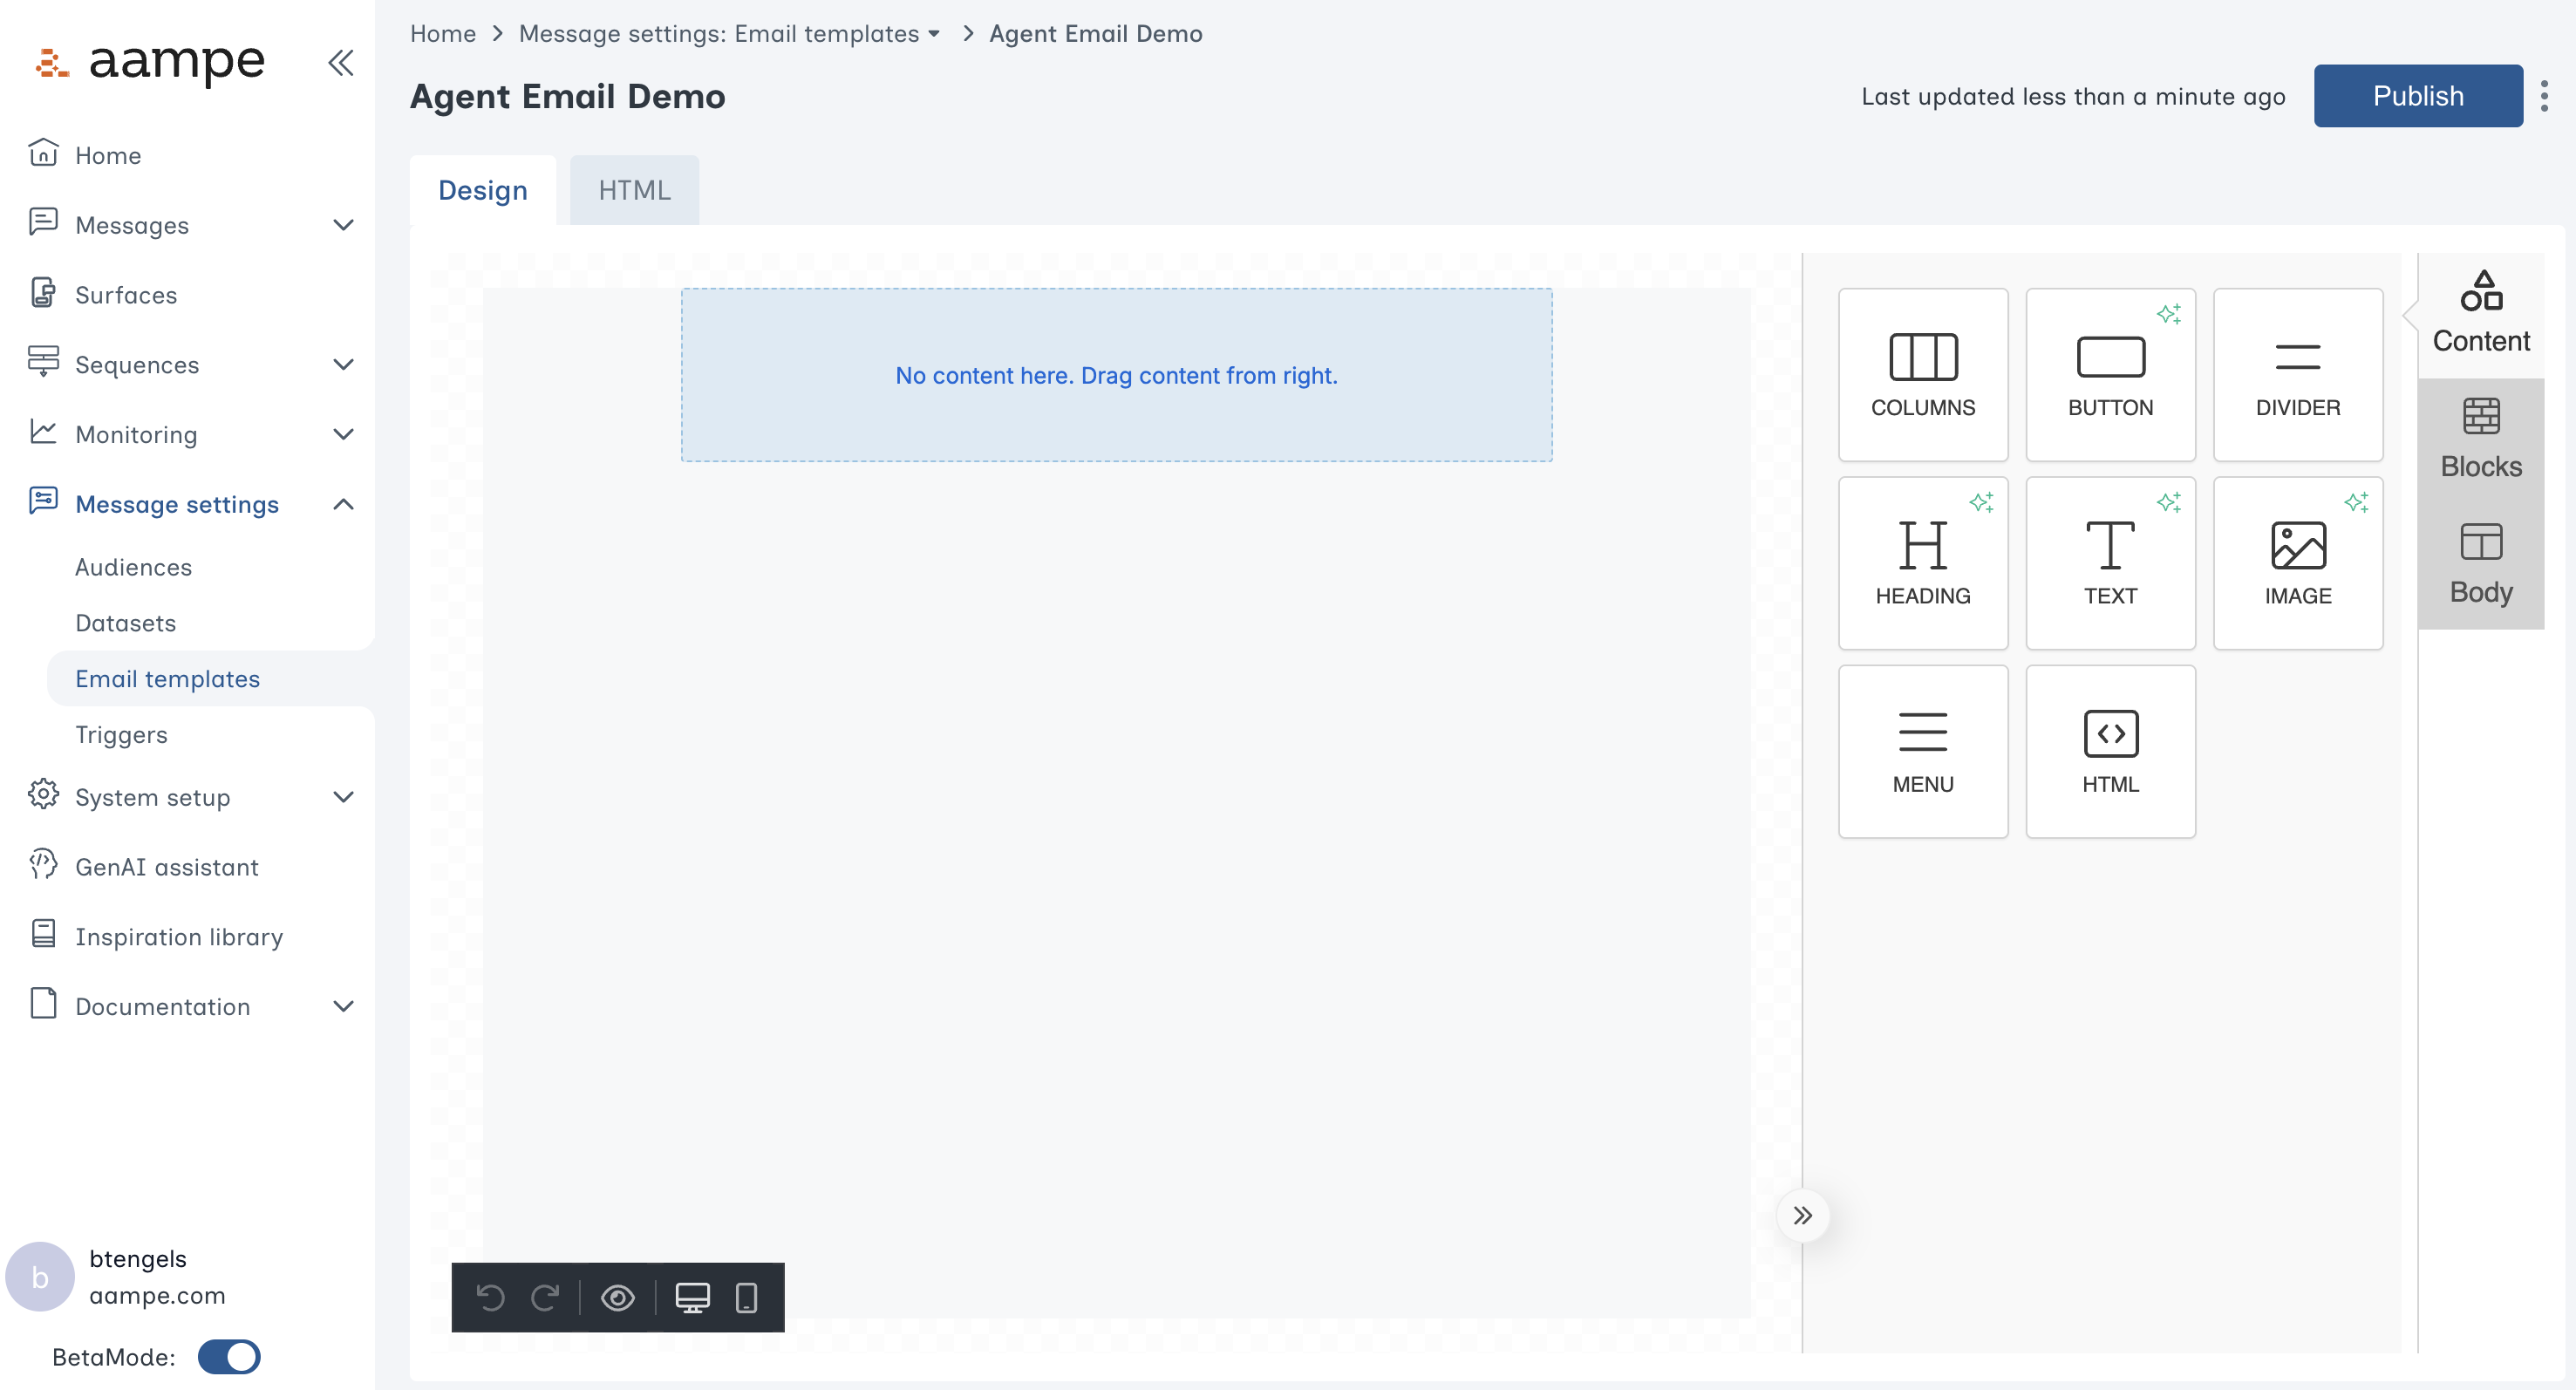Expand the Messages menu chevron
Image resolution: width=2576 pixels, height=1390 pixels.
pos(343,225)
